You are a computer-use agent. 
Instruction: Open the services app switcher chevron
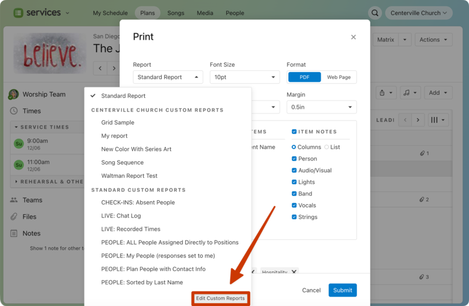67,13
